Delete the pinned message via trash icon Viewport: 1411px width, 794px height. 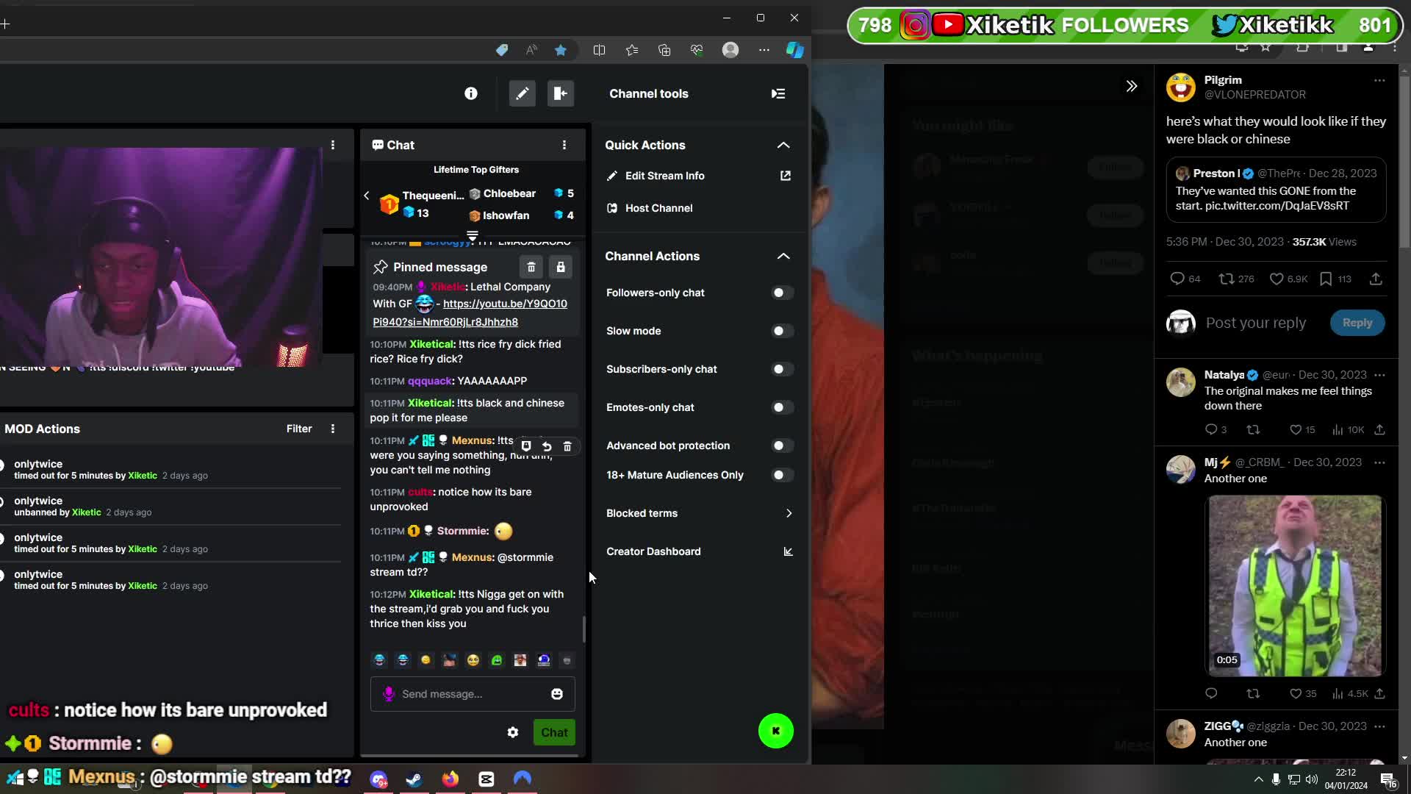[x=531, y=267]
